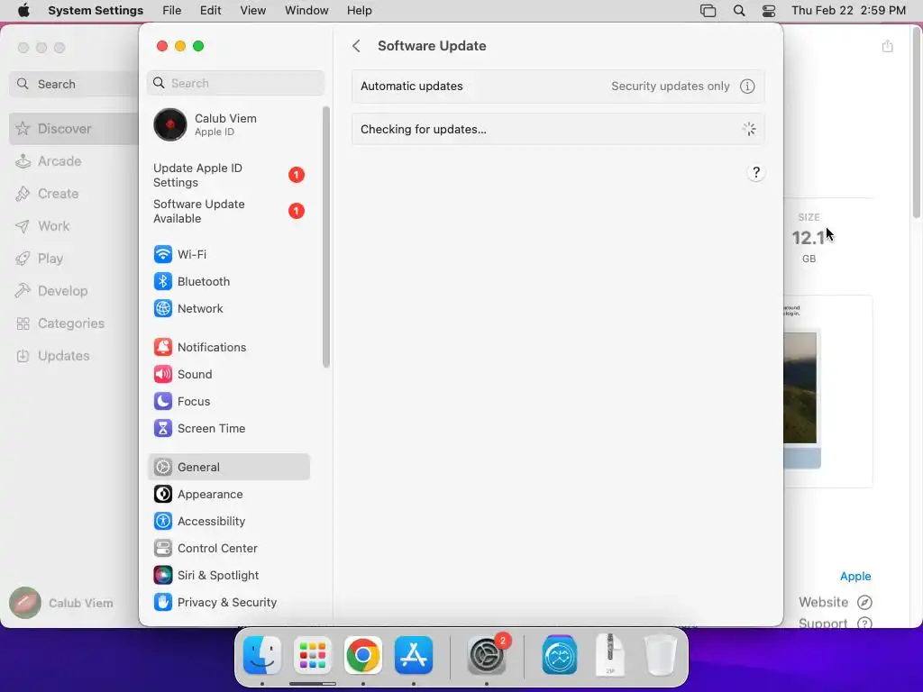This screenshot has width=923, height=692.
Task: Click the "Checking for updates…" text
Action: coord(424,130)
